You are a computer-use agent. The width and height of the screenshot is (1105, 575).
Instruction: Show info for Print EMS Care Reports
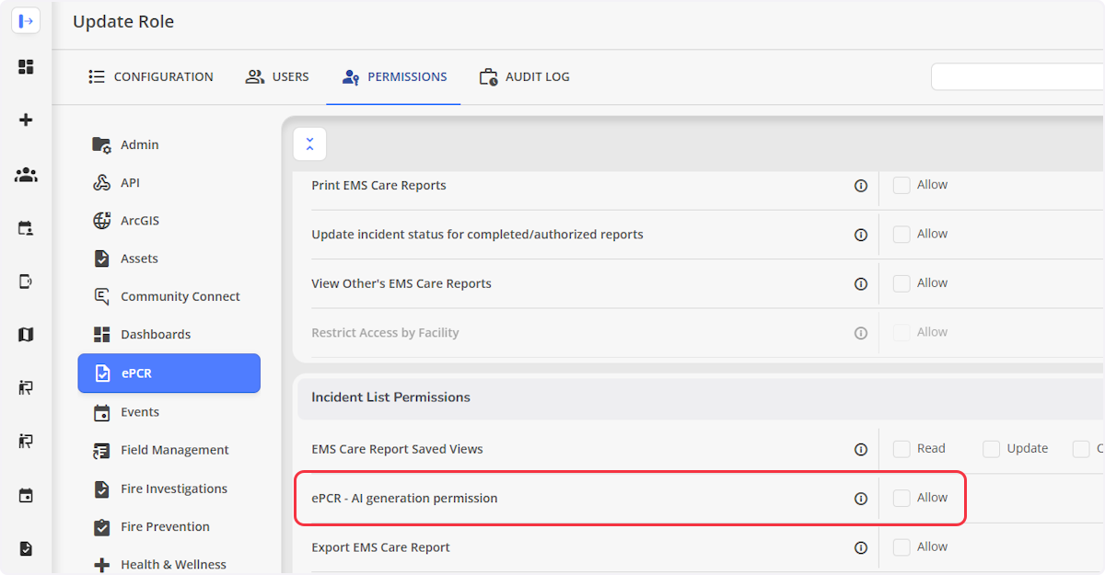(x=861, y=186)
